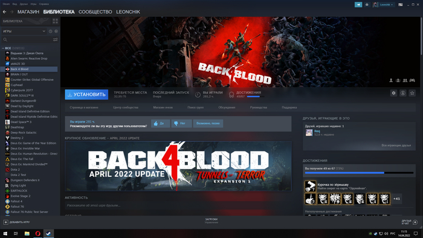
Task: Add Back 4 Blood to favorites star
Action: click(x=412, y=93)
